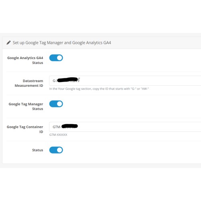
Task: Click the small pencil mark after the Measurement ID
Action: click(x=79, y=79)
